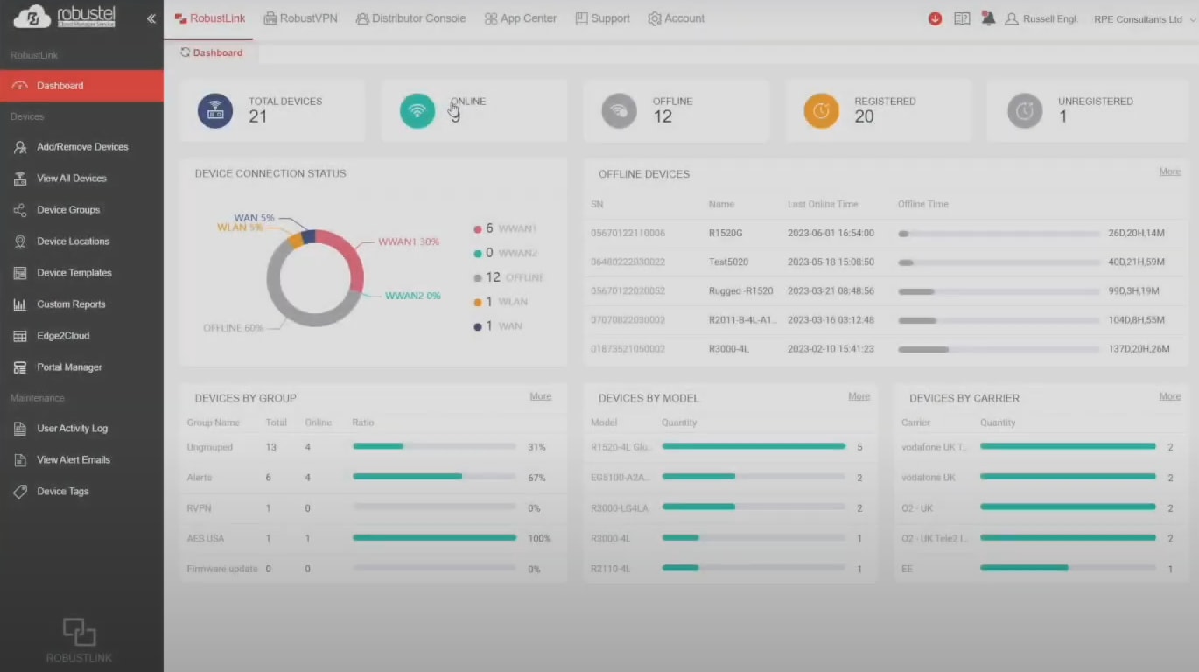Screen dimensions: 1199x672
Task: Click the EG5100-A2A model row
Action: point(730,478)
